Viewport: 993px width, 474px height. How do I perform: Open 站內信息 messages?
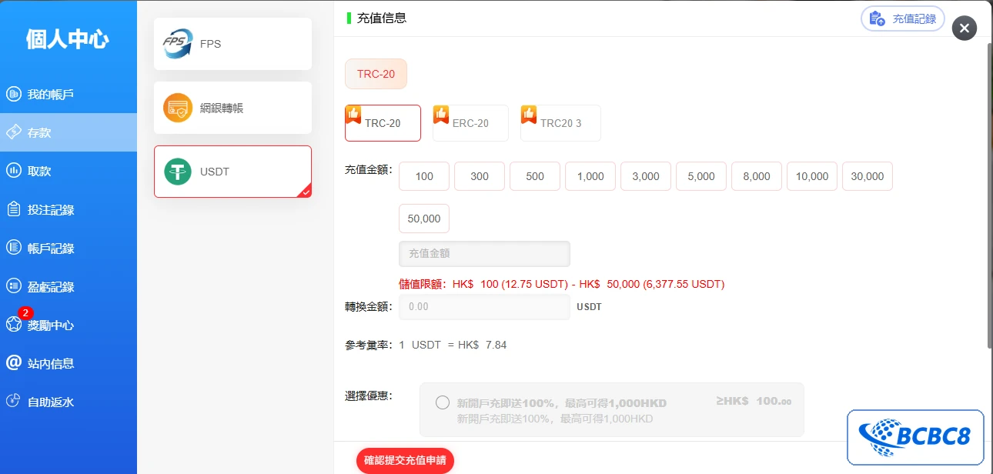point(69,362)
